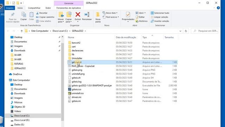Open the Novo item dropdown
This screenshot has height=127, width=225.
110,13
